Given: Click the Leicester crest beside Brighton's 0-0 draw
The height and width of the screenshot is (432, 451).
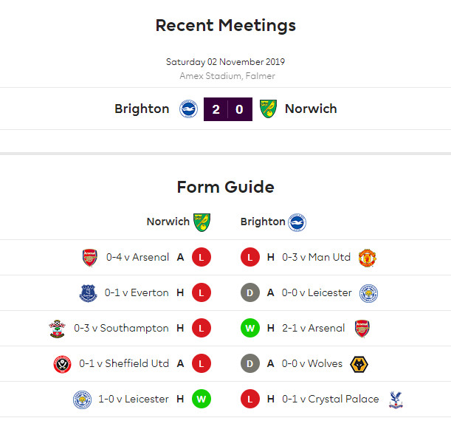Looking at the screenshot, I should tap(369, 293).
